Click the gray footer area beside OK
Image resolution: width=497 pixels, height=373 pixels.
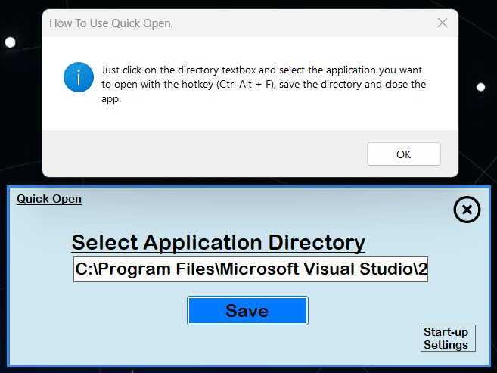pyautogui.click(x=204, y=154)
